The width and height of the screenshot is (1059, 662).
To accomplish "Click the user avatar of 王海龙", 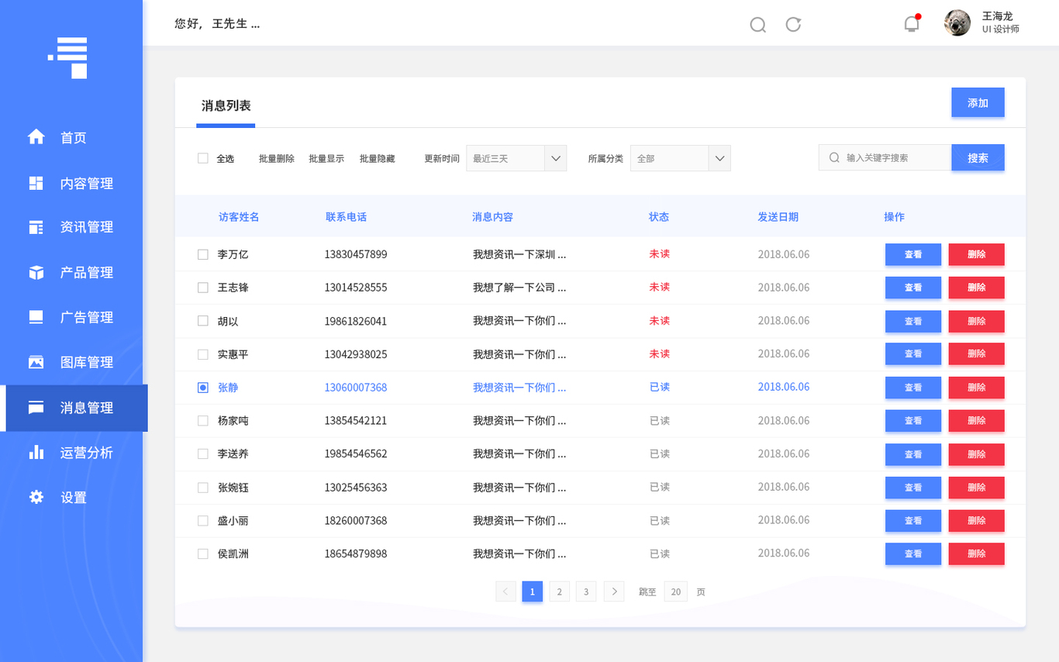I will pyautogui.click(x=957, y=22).
